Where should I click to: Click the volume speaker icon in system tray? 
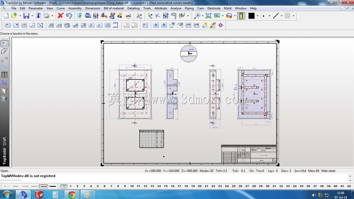tap(314, 195)
